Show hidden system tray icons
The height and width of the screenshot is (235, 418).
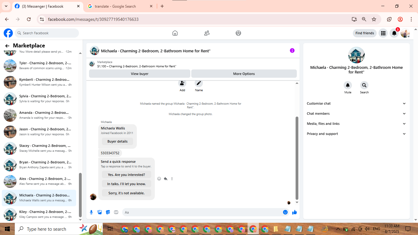pyautogui.click(x=338, y=229)
